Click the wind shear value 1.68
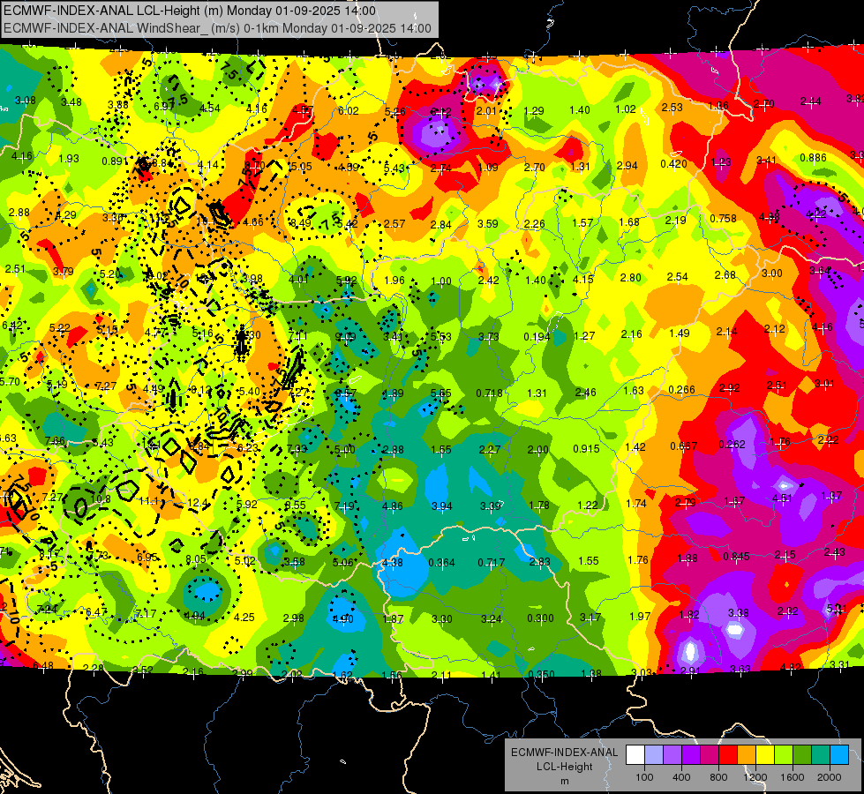This screenshot has height=794, width=864. 628,221
